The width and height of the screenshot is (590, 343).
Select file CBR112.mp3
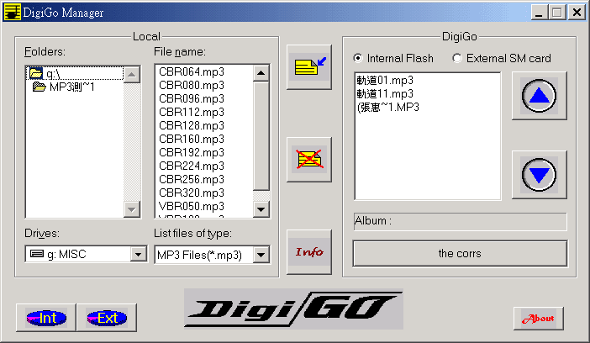click(x=192, y=112)
